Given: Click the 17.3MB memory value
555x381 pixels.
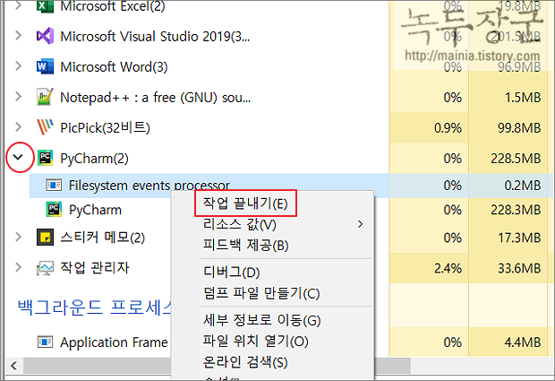Looking at the screenshot, I should (519, 238).
